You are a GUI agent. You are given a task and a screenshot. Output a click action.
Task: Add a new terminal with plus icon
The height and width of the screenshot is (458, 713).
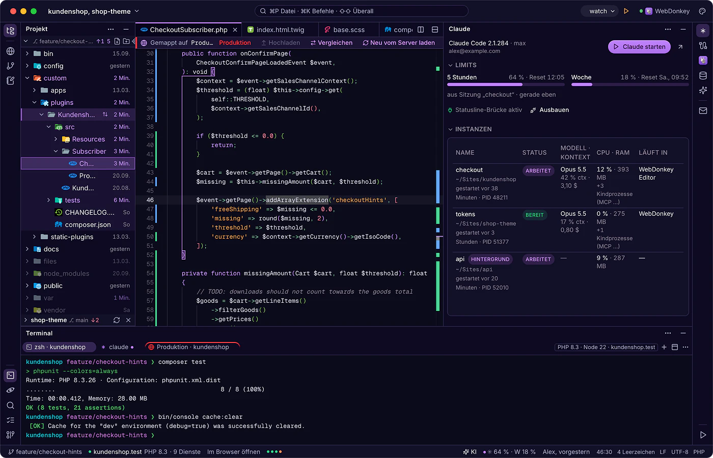pos(664,347)
